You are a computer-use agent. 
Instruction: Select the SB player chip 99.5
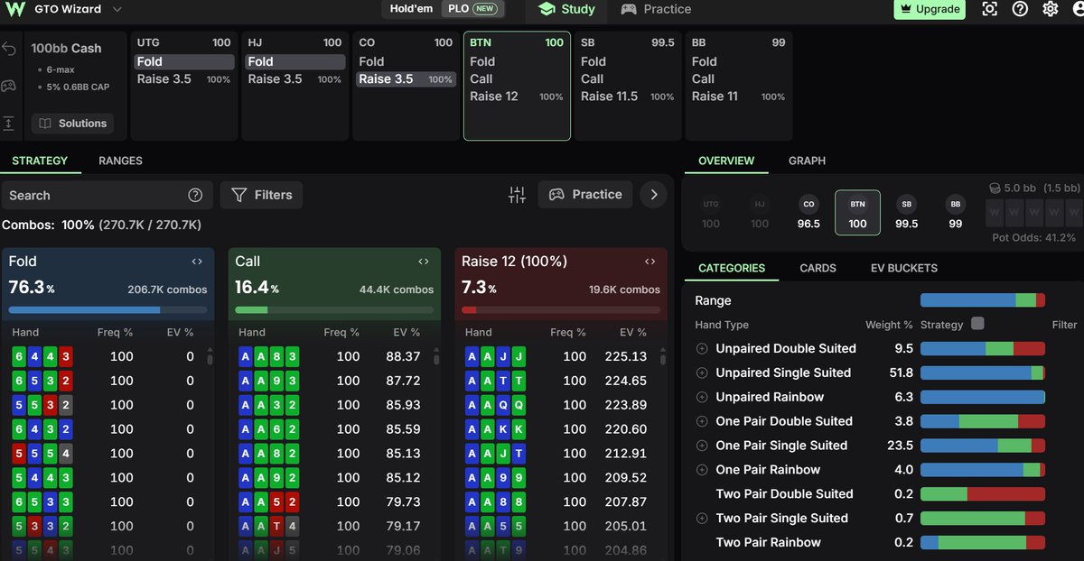point(906,214)
